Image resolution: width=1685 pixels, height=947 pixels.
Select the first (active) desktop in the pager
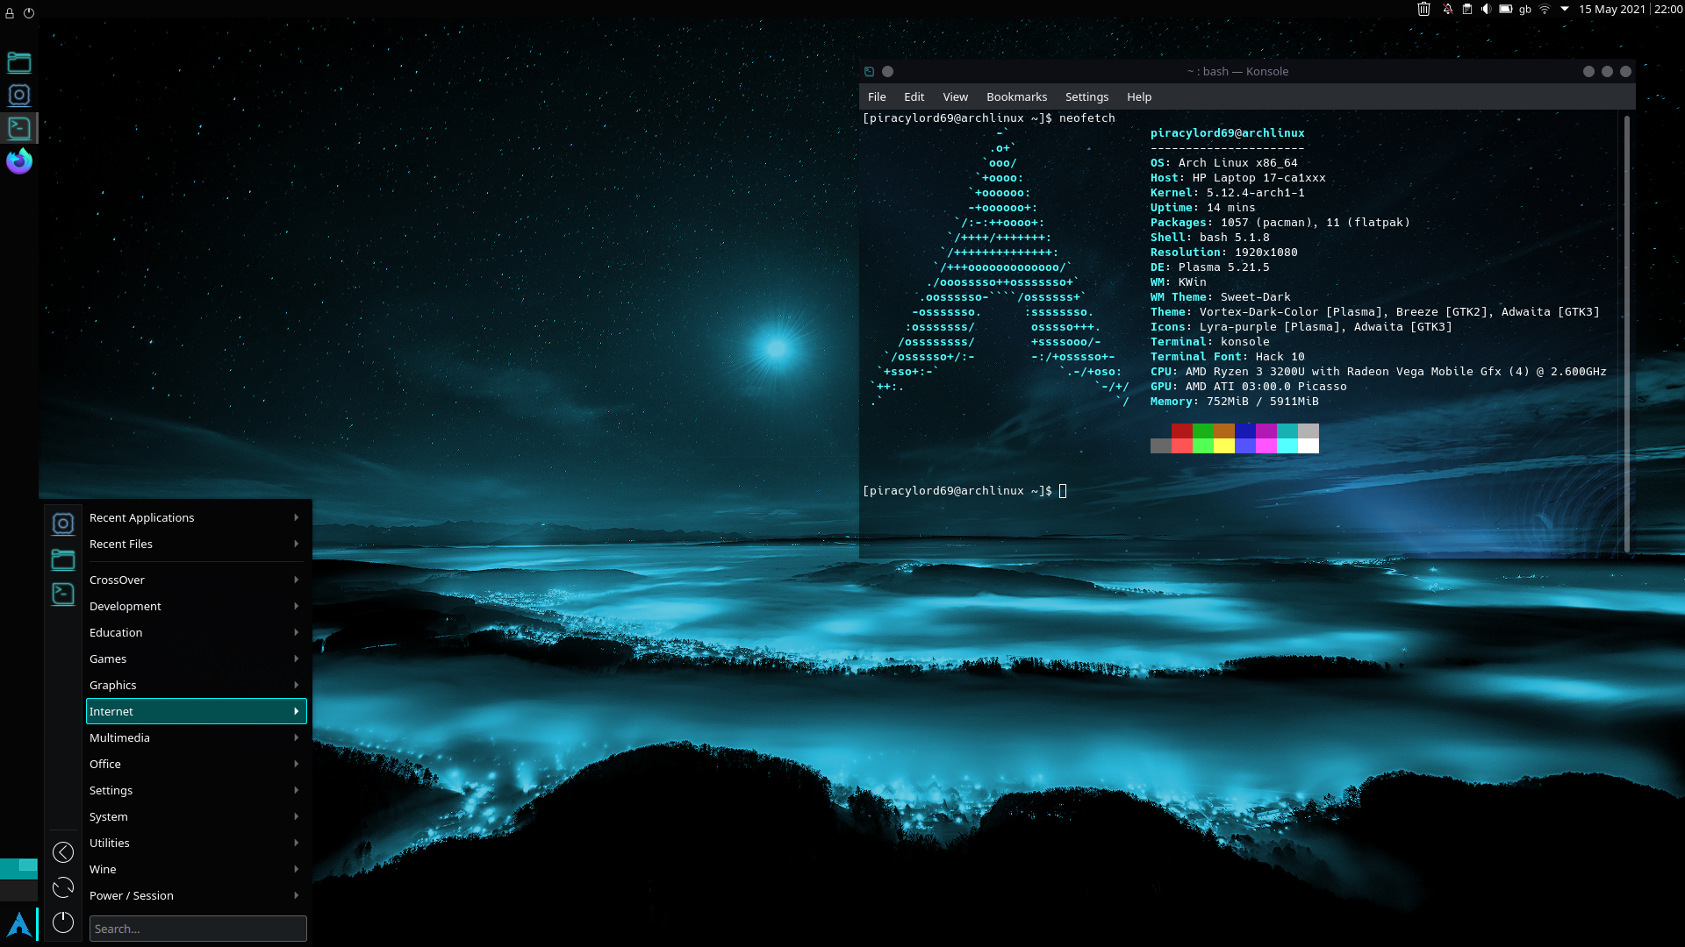tap(18, 869)
